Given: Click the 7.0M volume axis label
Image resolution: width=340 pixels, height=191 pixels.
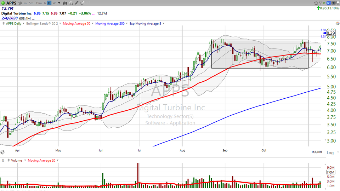Looking at the screenshot, I should pyautogui.click(x=330, y=172).
